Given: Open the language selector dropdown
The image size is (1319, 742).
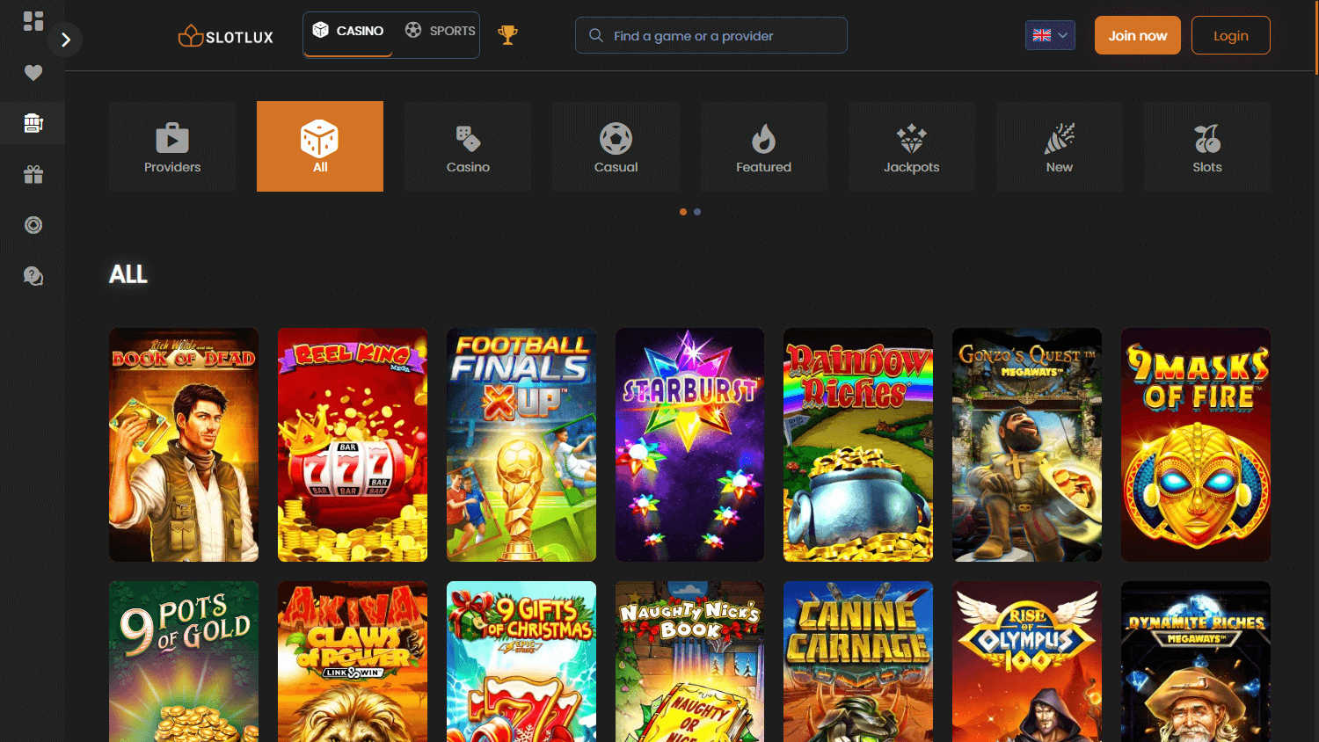Looking at the screenshot, I should click(x=1050, y=35).
